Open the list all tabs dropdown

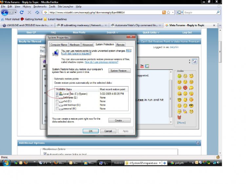[220, 25]
